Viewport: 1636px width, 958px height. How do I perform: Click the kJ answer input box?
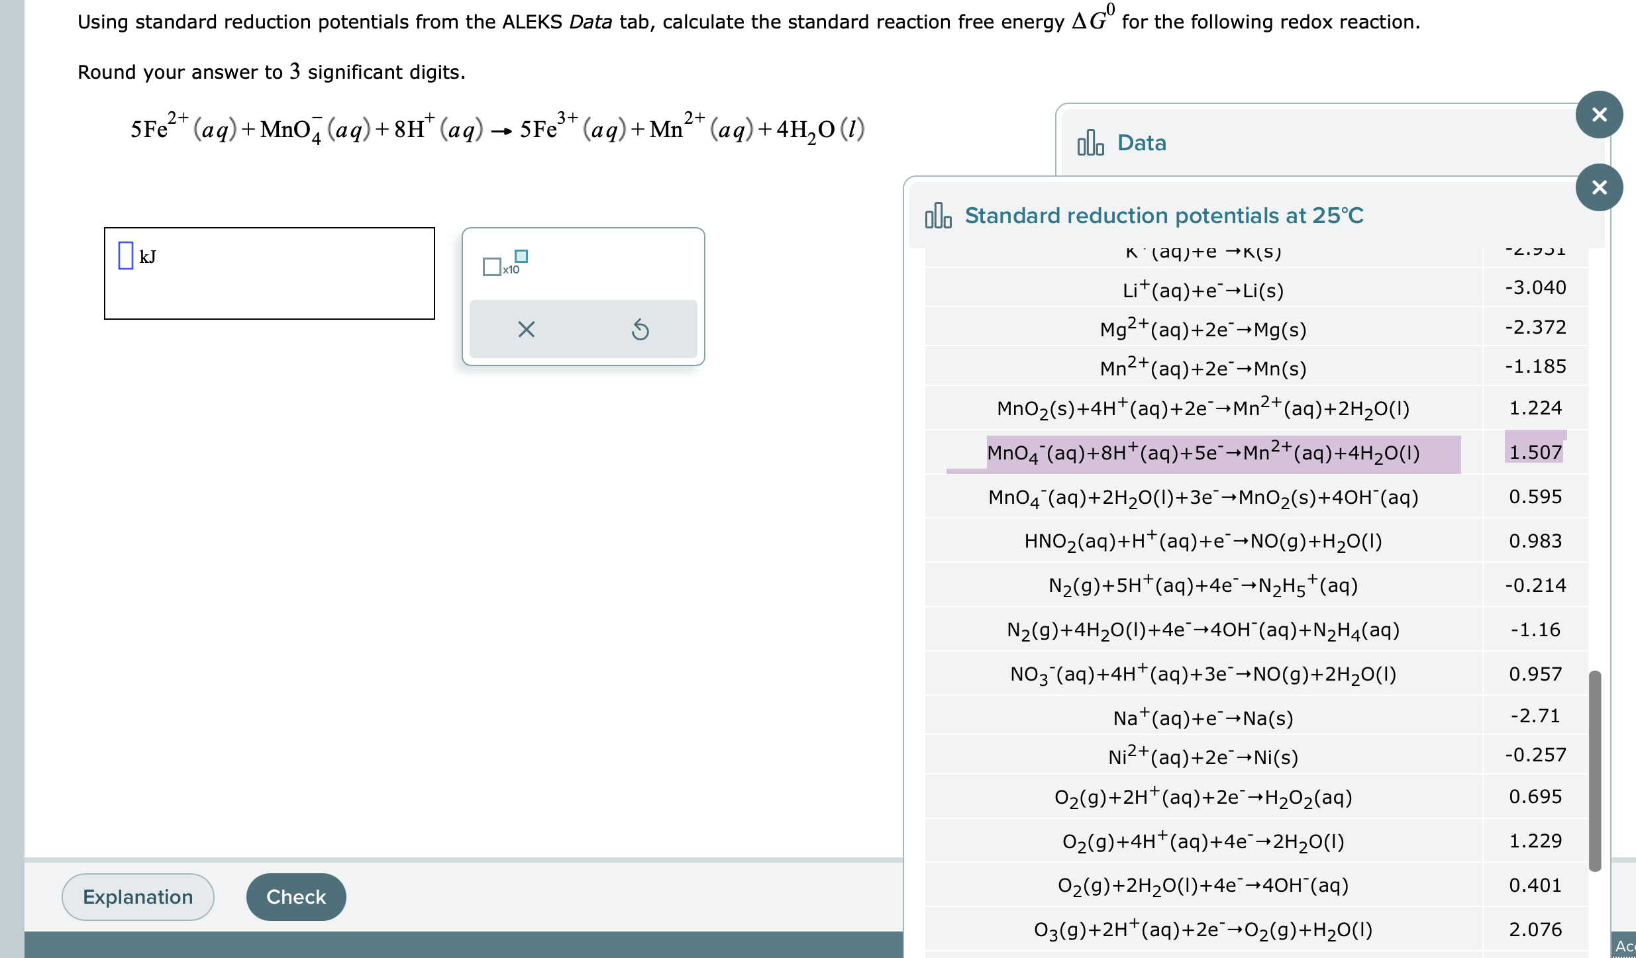point(270,273)
